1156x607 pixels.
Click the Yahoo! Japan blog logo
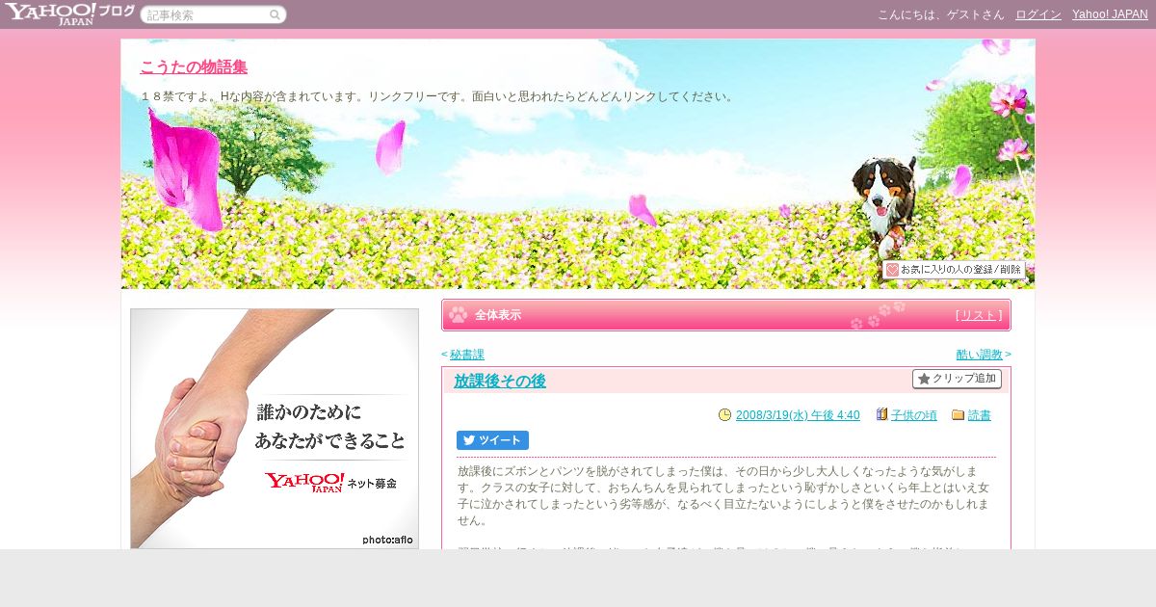pyautogui.click(x=68, y=13)
